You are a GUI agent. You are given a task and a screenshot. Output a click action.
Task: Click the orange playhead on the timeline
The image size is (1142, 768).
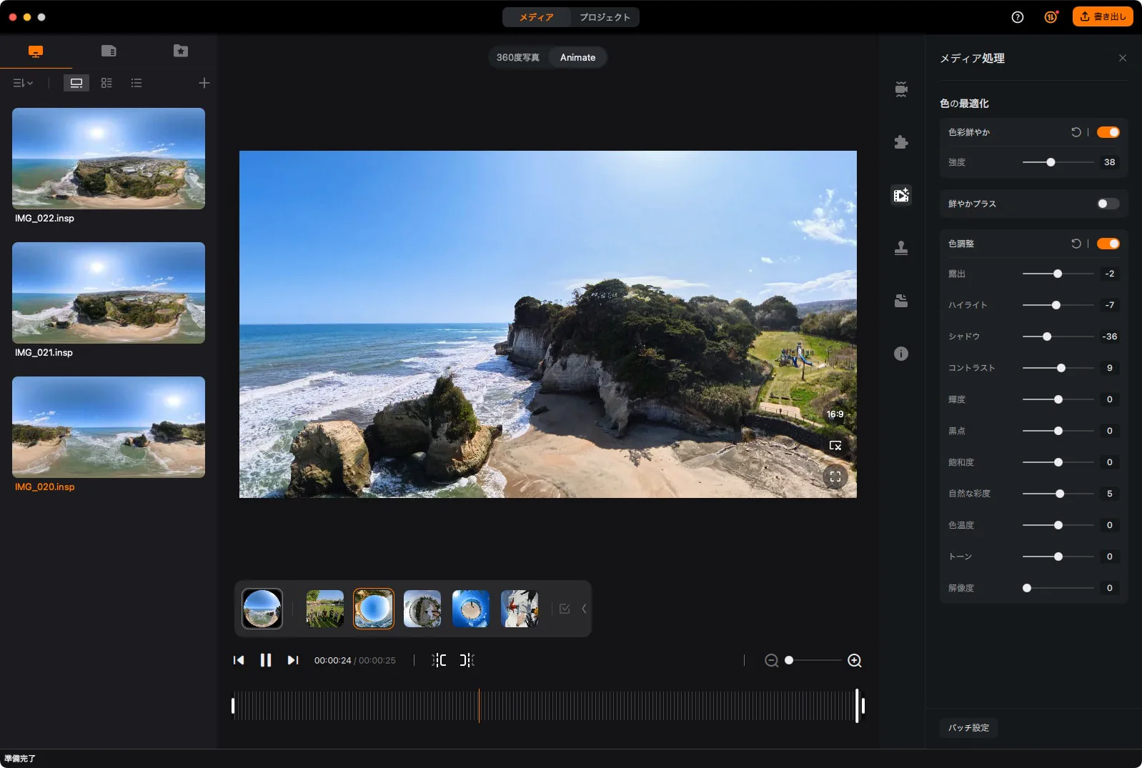click(x=479, y=706)
